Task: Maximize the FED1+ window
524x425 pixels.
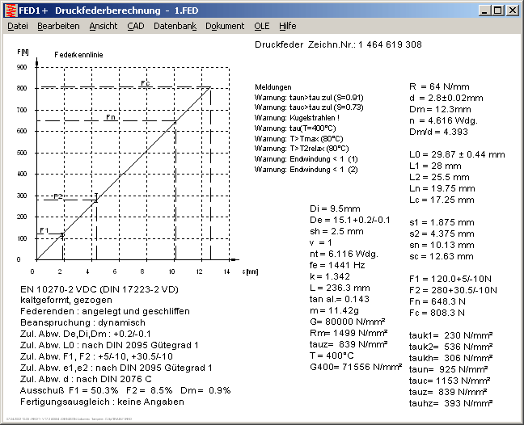Action: (498, 11)
